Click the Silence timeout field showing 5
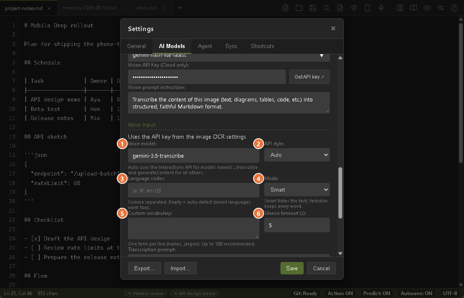 click(297, 225)
